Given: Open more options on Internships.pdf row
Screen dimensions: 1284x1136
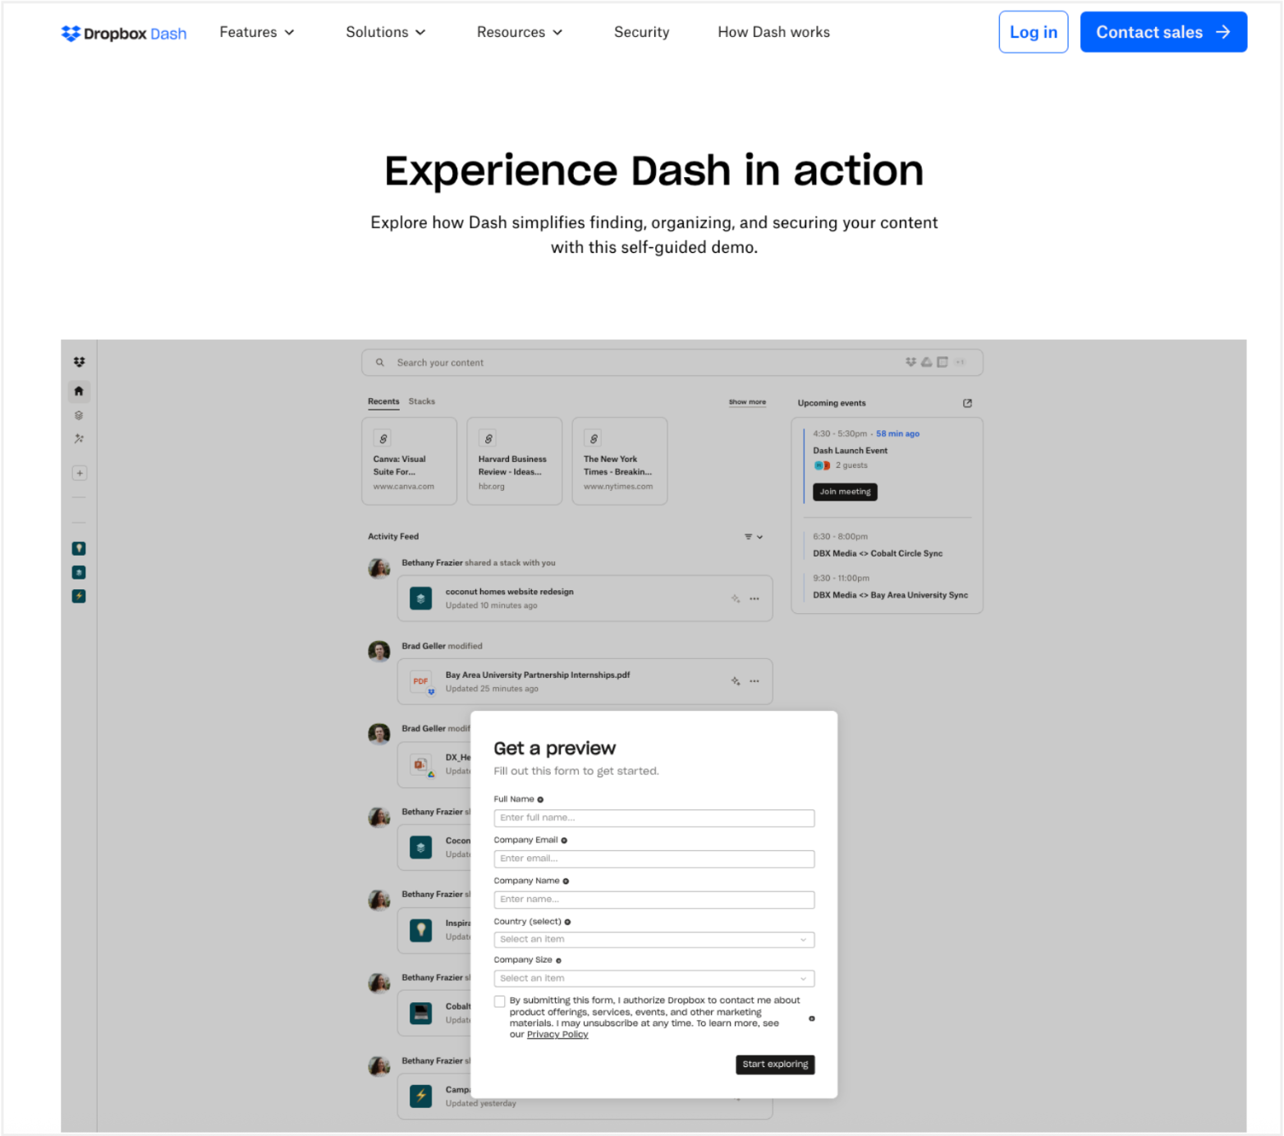Looking at the screenshot, I should (754, 681).
